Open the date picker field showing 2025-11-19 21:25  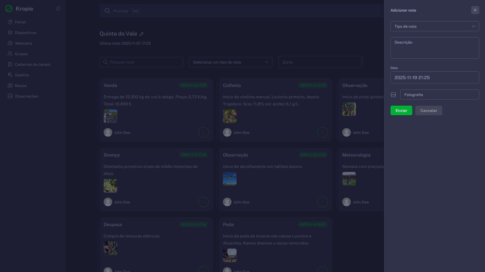[x=434, y=78]
